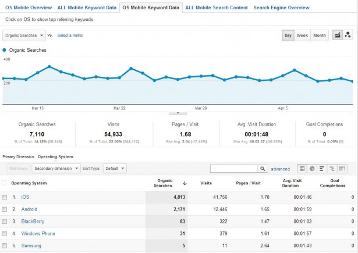This screenshot has height=253, width=358.
Task: Open the BlackBerry operating system link
Action: (x=33, y=221)
